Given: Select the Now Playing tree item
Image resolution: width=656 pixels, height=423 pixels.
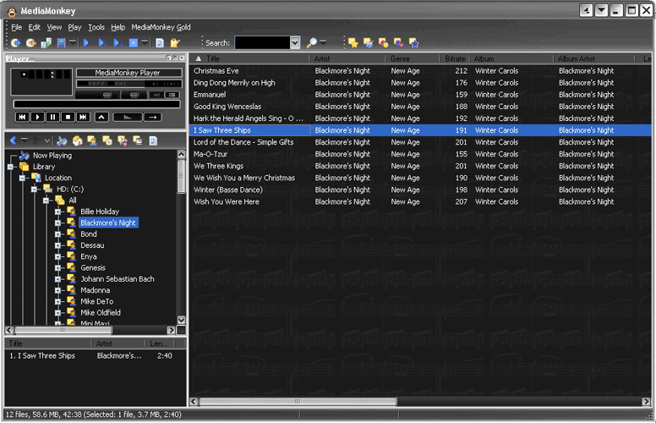Looking at the screenshot, I should 52,156.
